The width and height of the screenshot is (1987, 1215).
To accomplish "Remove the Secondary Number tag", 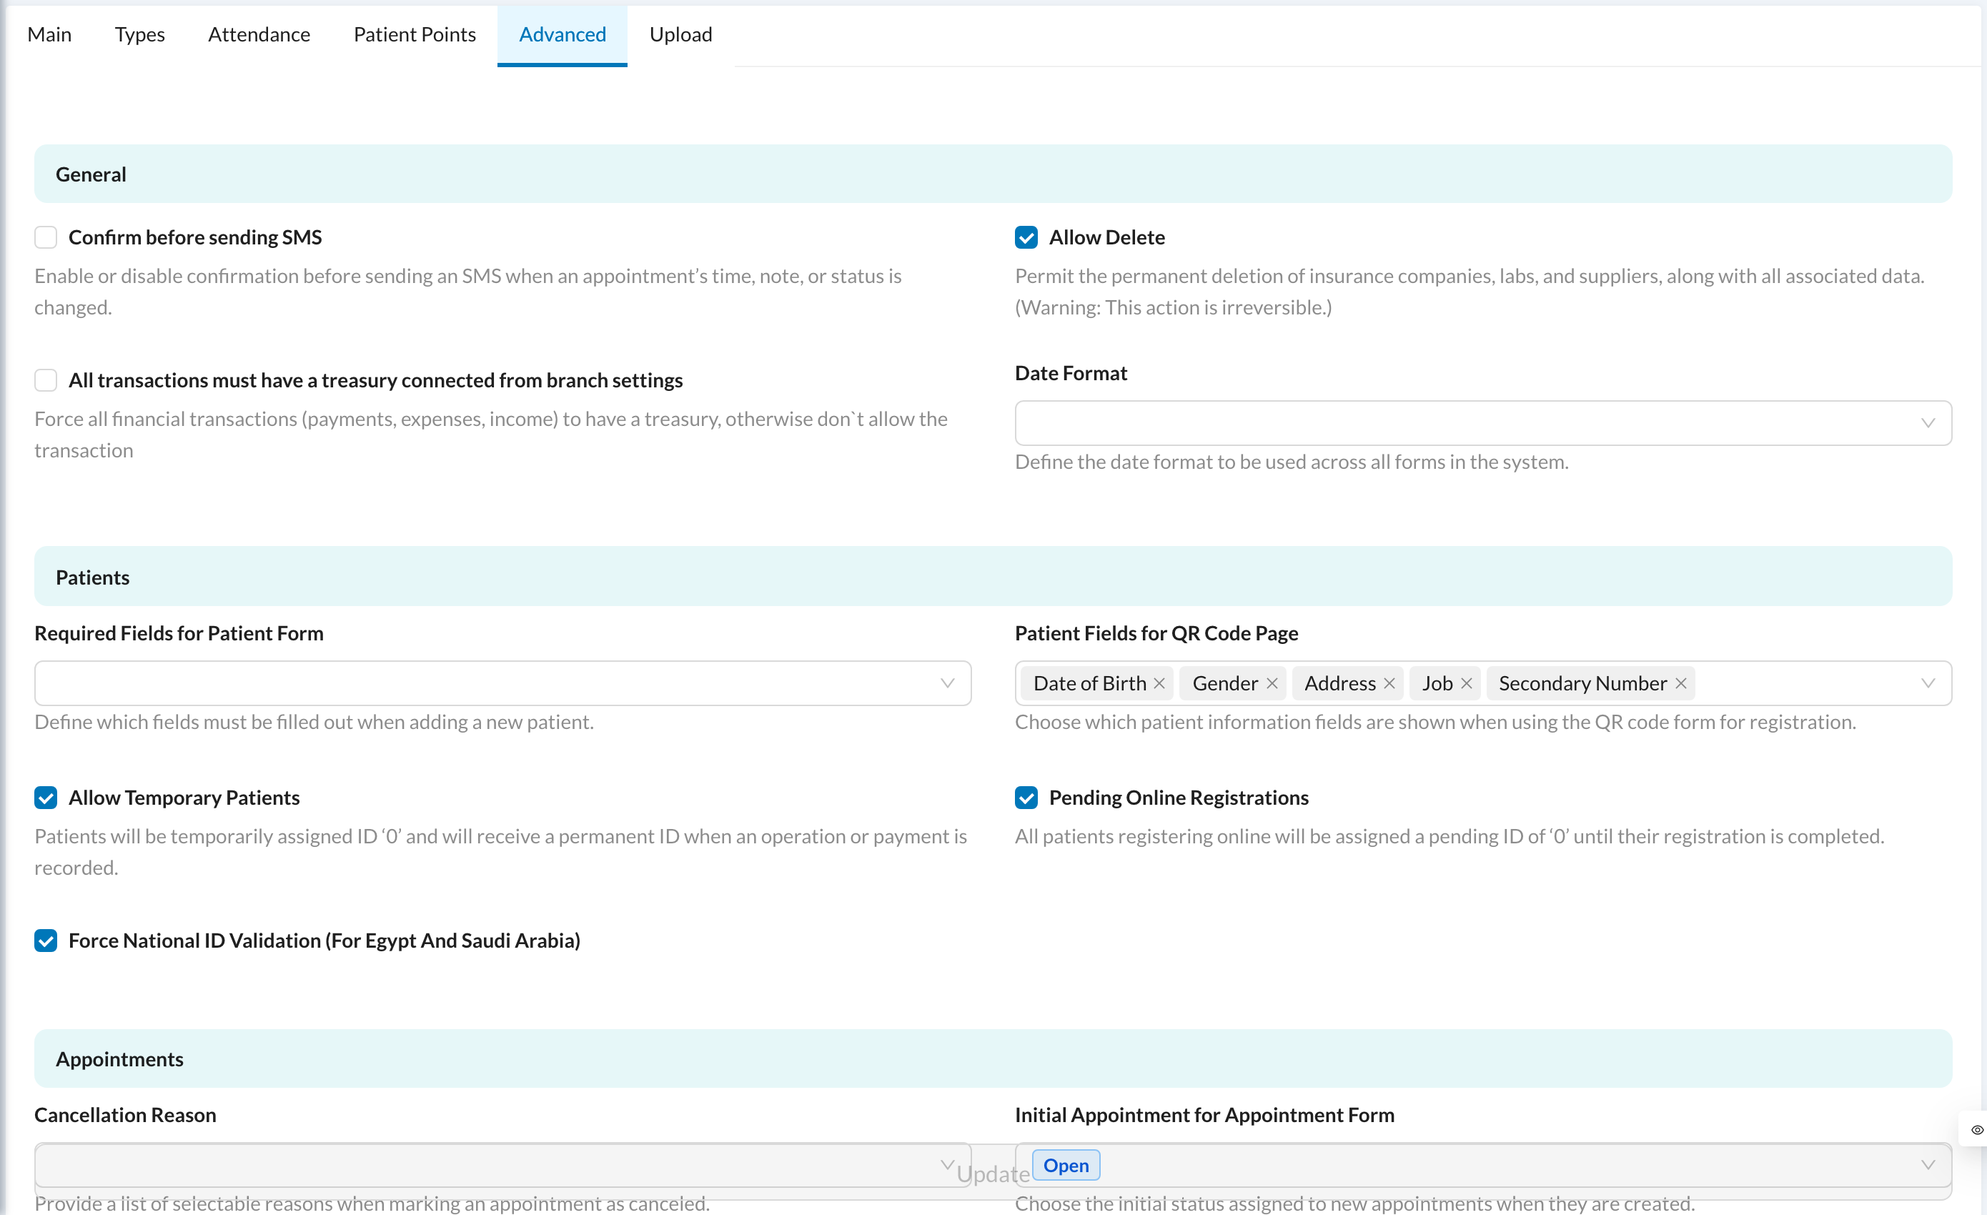I will coord(1680,683).
